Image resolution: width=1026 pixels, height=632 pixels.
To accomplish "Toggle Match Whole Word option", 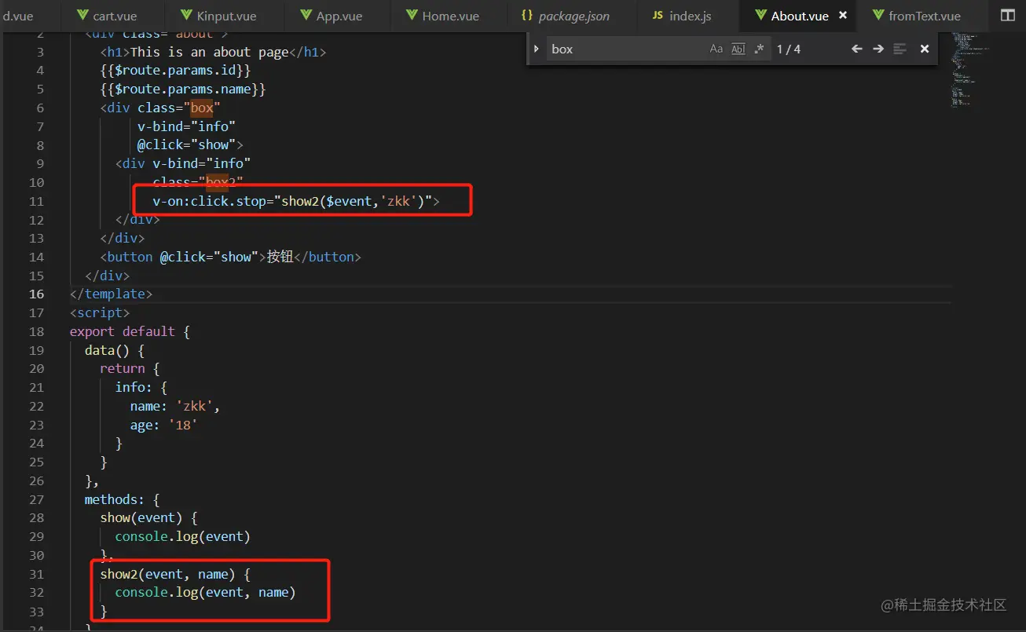I will [738, 49].
